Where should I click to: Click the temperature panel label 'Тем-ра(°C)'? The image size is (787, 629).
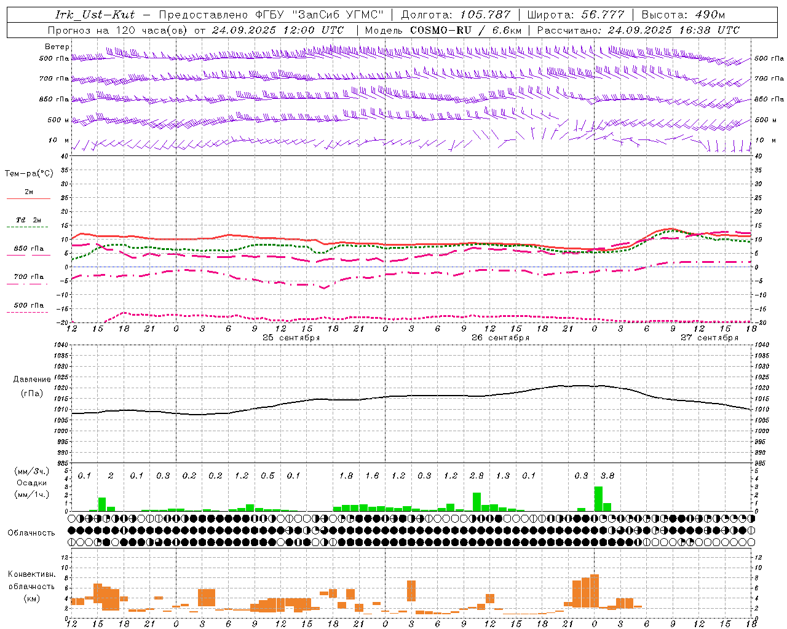(x=29, y=174)
